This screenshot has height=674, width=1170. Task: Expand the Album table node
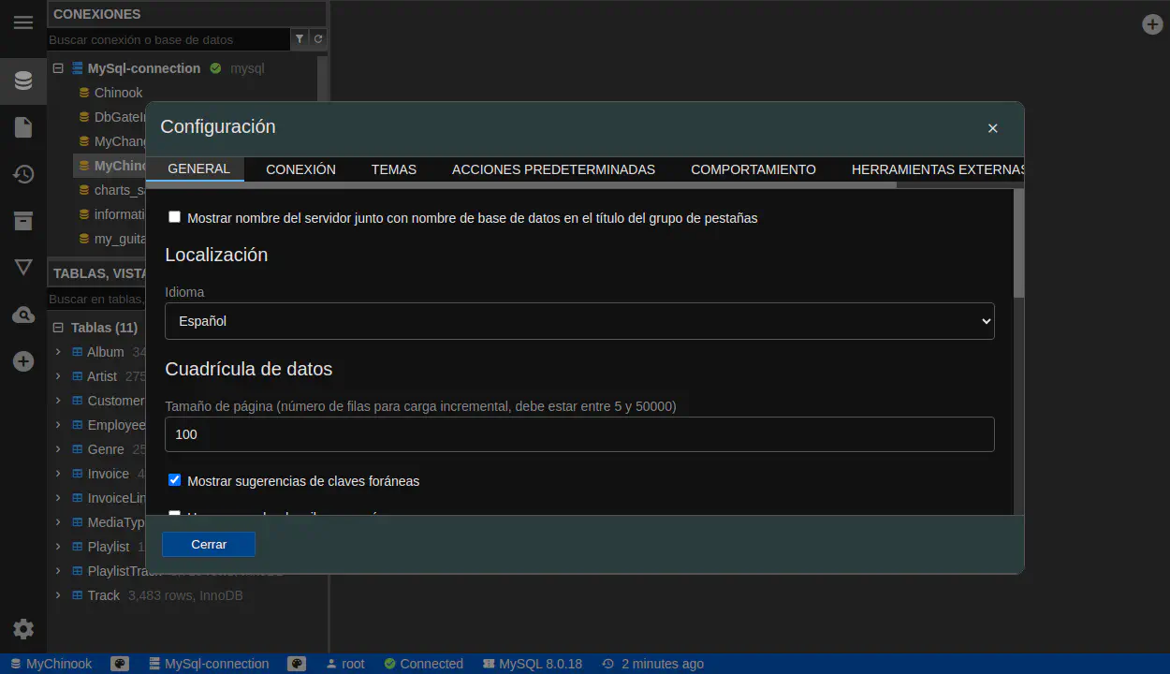pos(58,352)
